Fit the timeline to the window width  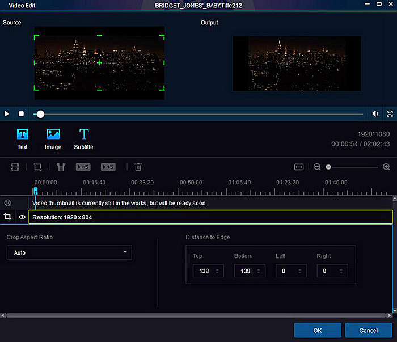299,167
